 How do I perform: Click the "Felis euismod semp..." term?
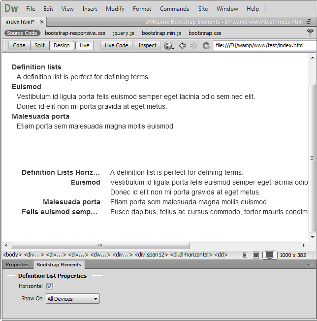(60, 212)
